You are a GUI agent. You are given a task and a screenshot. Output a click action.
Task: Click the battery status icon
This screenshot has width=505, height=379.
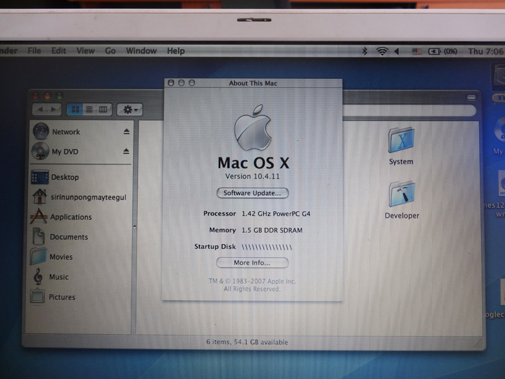tap(434, 52)
